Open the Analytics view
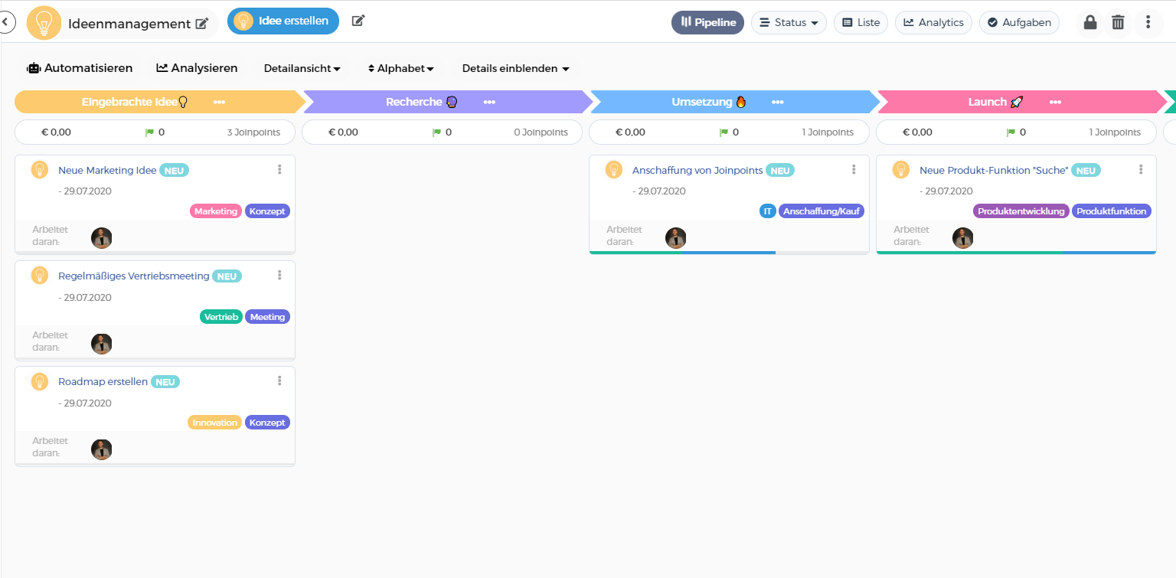 click(x=933, y=22)
